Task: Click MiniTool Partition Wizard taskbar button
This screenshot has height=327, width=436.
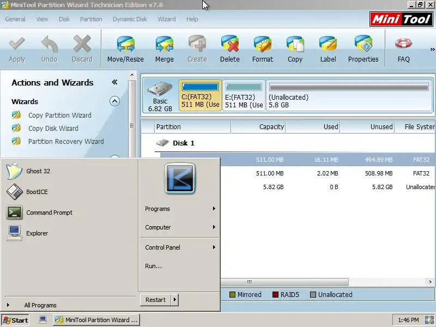Action: click(96, 320)
